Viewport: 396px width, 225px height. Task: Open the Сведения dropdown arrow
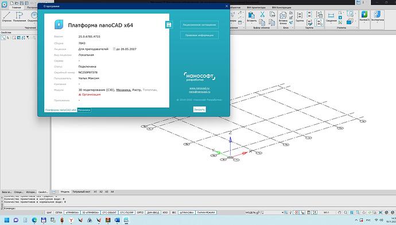click(x=331, y=23)
